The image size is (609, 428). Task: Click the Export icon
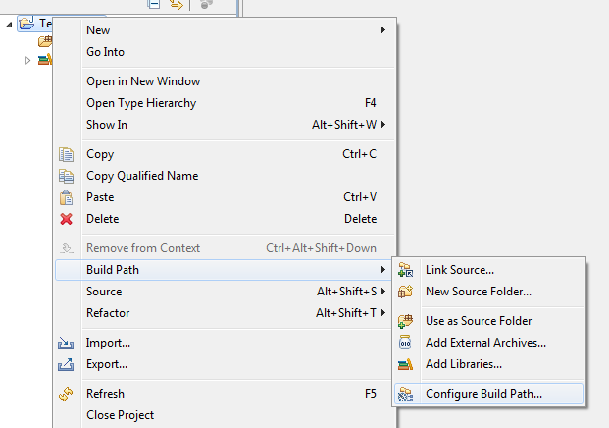(67, 364)
